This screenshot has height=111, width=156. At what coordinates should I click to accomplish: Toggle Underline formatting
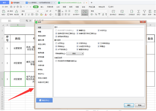(x=29, y=15)
